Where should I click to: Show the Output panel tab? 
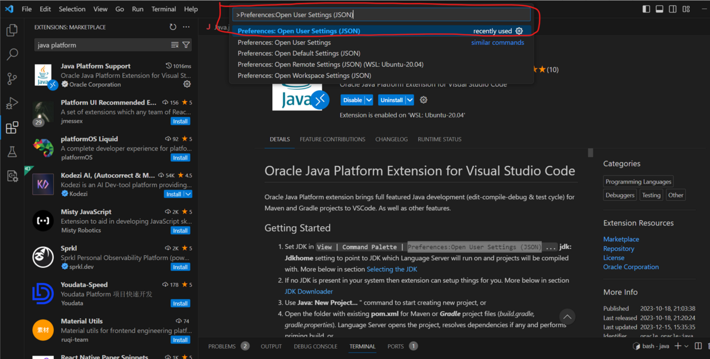pos(272,347)
